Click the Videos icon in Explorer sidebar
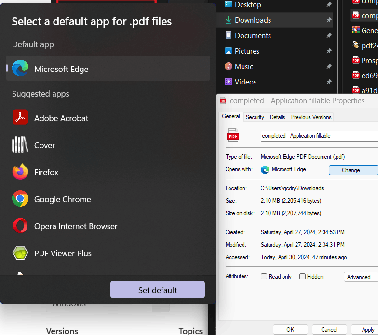 [x=229, y=82]
